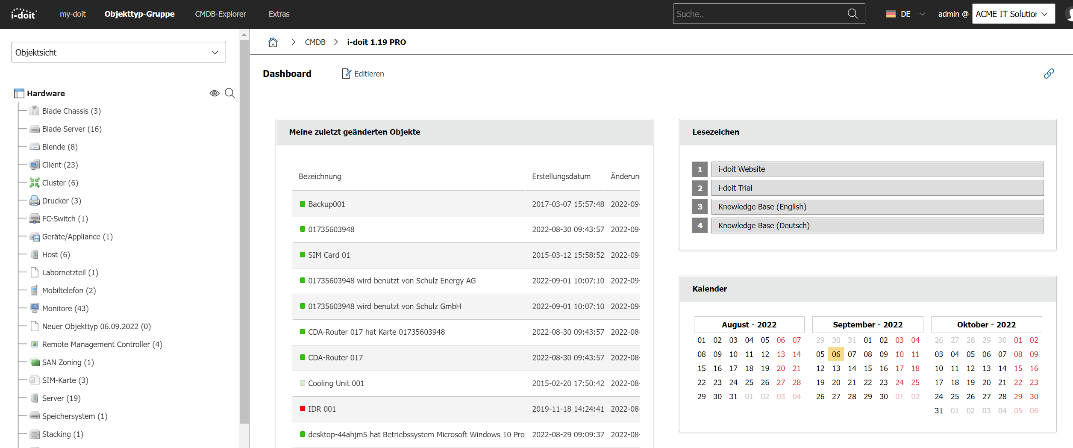Click the Monitore icon in the tree

pos(34,309)
